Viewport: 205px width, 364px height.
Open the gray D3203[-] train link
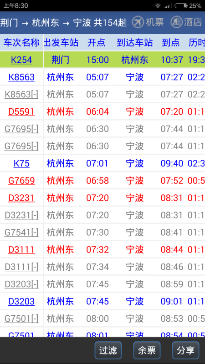click(21, 284)
